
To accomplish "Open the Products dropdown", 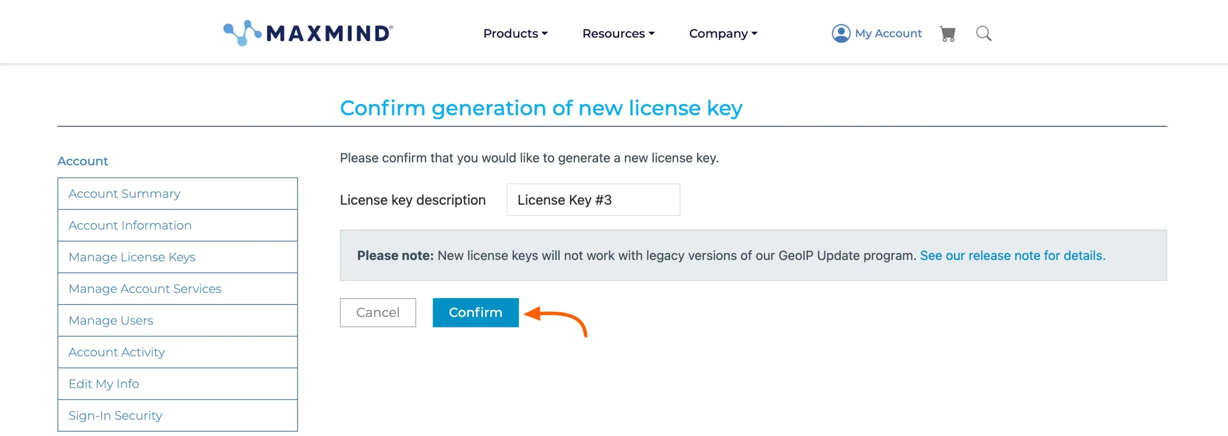I will [x=515, y=33].
